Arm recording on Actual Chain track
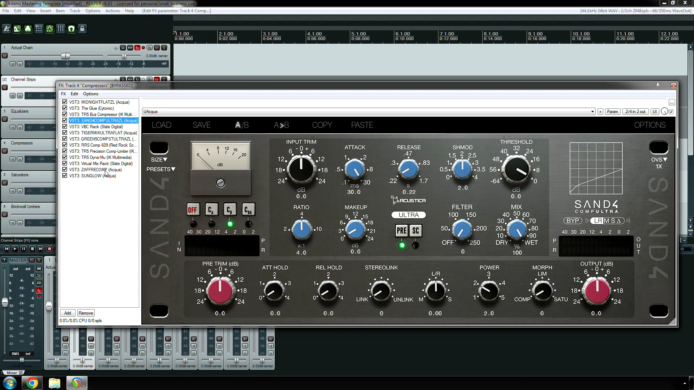694x390 pixels. click(143, 48)
